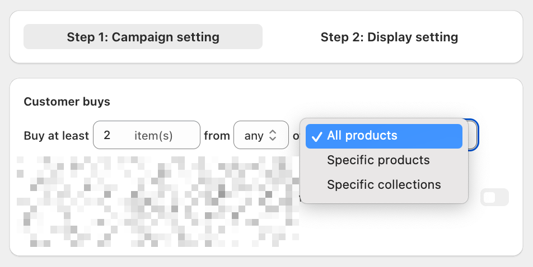Focus the item quantity field showing 2
This screenshot has width=533, height=267.
point(147,135)
